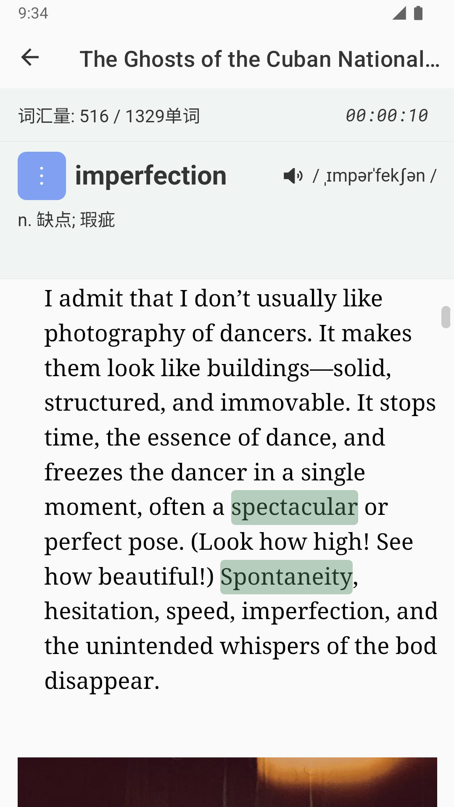454x807 pixels.
Task: Tap the phonetic transcription of imperfection
Action: click(375, 176)
